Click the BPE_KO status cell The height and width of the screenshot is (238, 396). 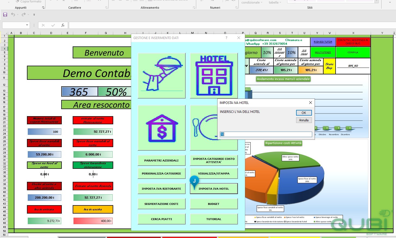(353, 66)
